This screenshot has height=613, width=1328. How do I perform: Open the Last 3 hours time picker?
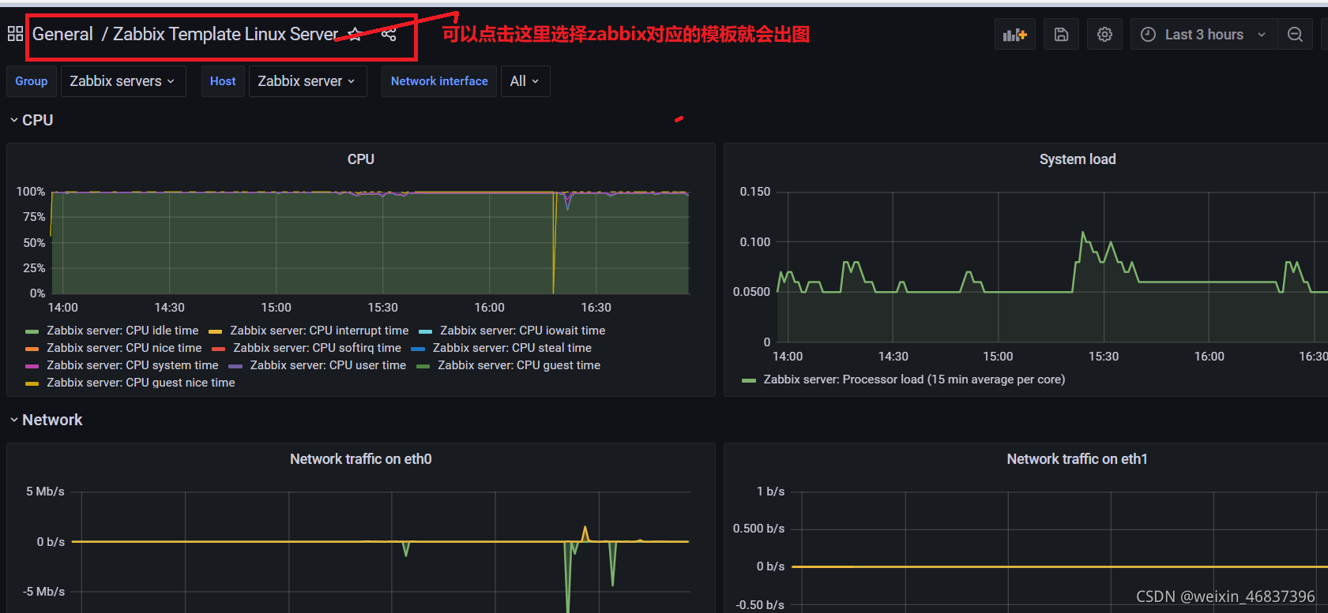click(1204, 35)
